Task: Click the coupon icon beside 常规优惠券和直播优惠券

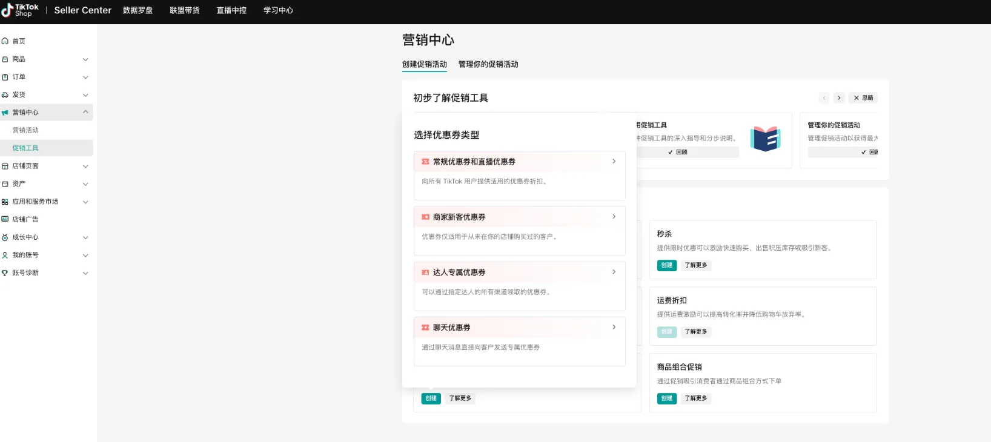Action: 425,162
